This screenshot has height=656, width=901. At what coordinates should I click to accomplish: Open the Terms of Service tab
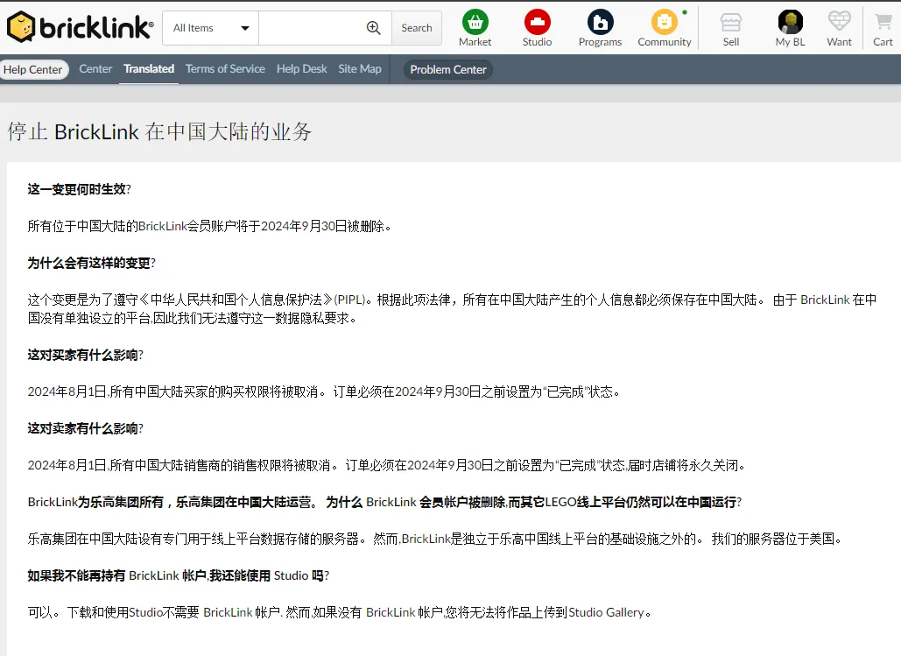(x=225, y=69)
